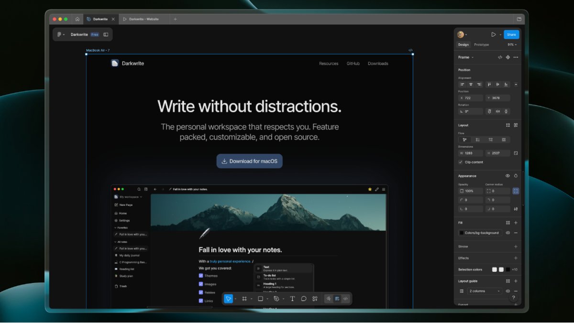
Task: Toggle individual corner radius button
Action: tap(516, 191)
